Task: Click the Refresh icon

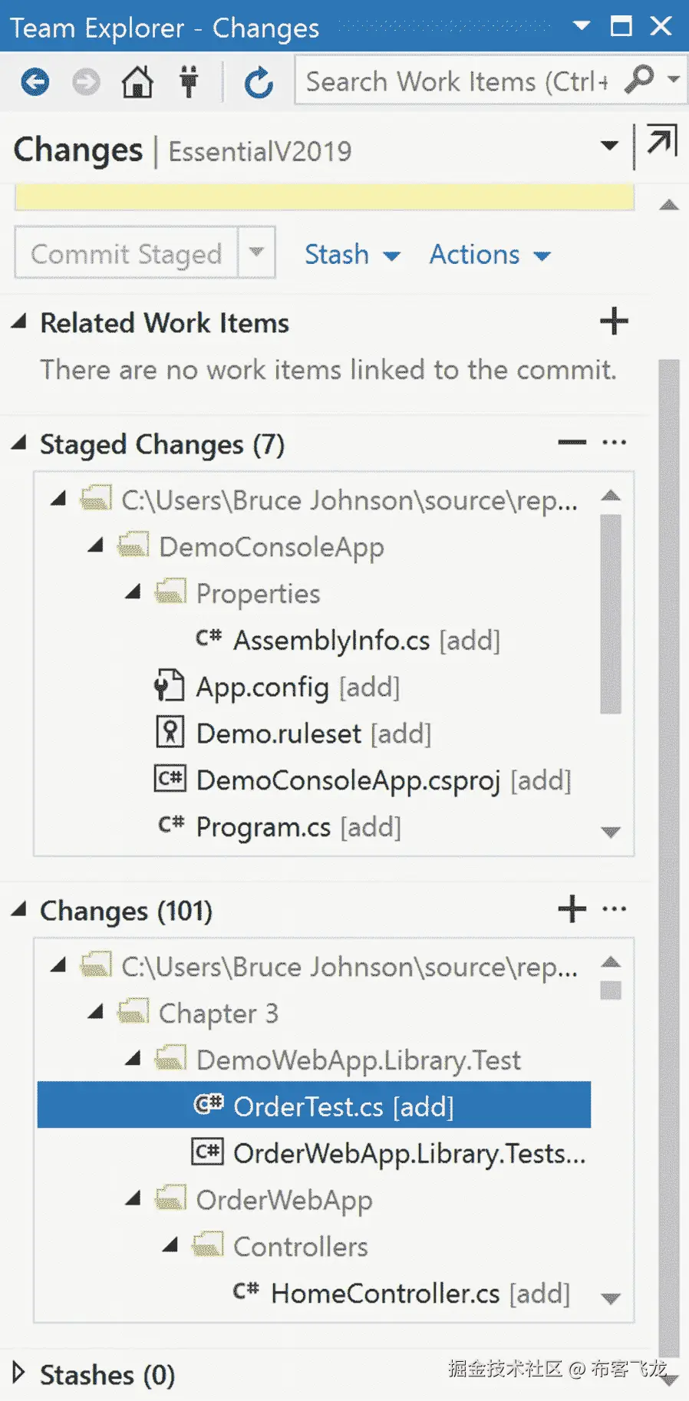Action: pos(259,82)
